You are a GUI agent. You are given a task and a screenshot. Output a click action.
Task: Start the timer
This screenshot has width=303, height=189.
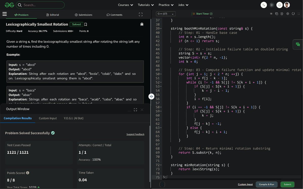tap(202, 14)
